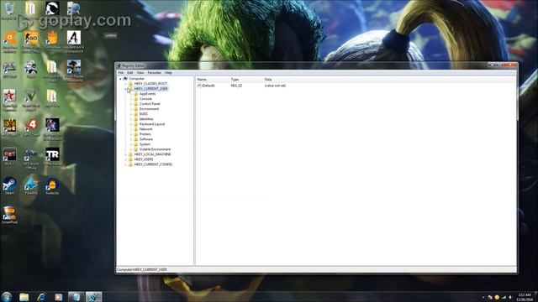
Task: Click the Registry Editor title bar icon
Action: tap(119, 65)
